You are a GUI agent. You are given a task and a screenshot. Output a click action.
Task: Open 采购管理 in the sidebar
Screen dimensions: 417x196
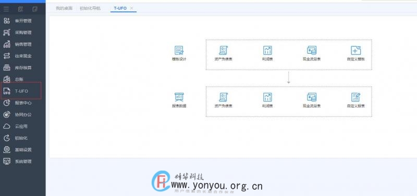point(18,33)
